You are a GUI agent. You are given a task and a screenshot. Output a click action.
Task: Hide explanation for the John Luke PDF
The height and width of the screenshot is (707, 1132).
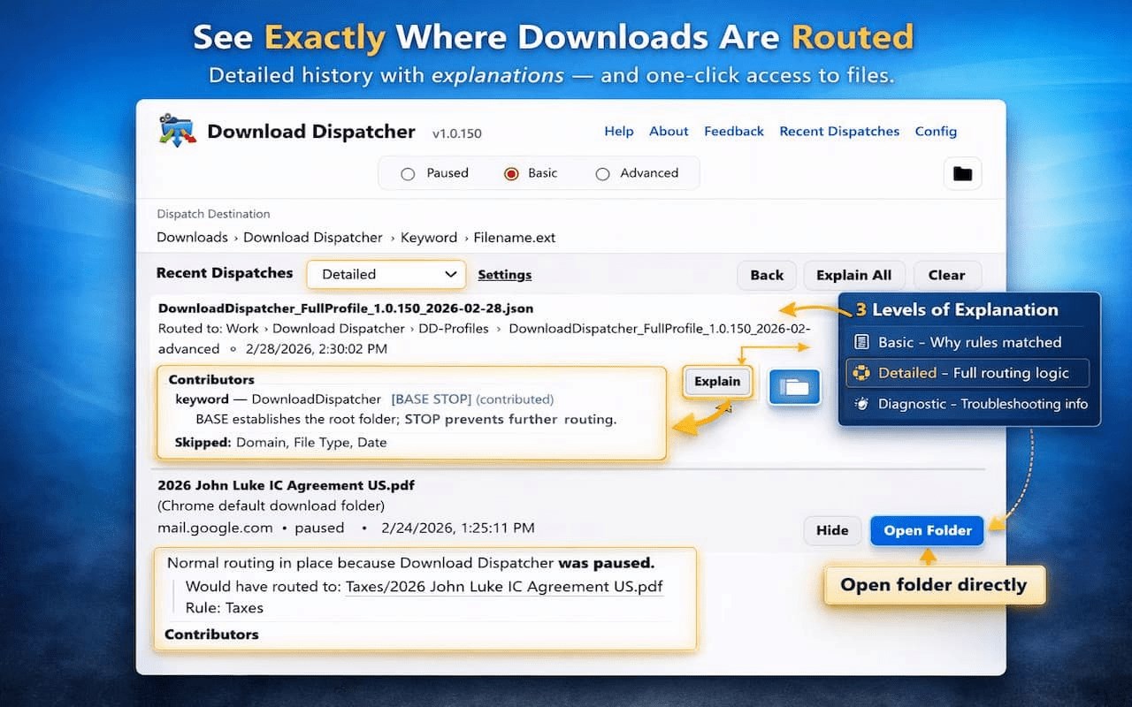pos(832,530)
